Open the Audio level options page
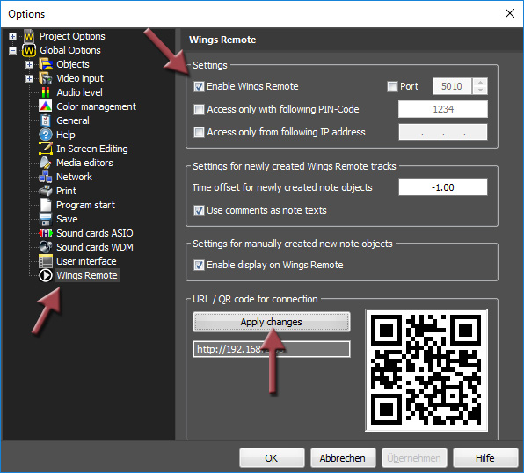 point(79,92)
